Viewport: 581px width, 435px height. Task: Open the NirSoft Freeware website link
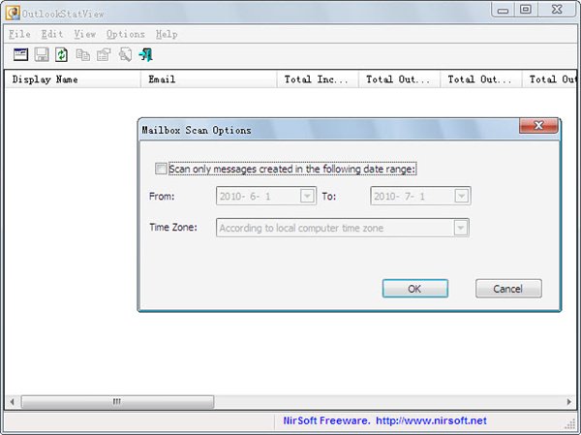point(384,420)
